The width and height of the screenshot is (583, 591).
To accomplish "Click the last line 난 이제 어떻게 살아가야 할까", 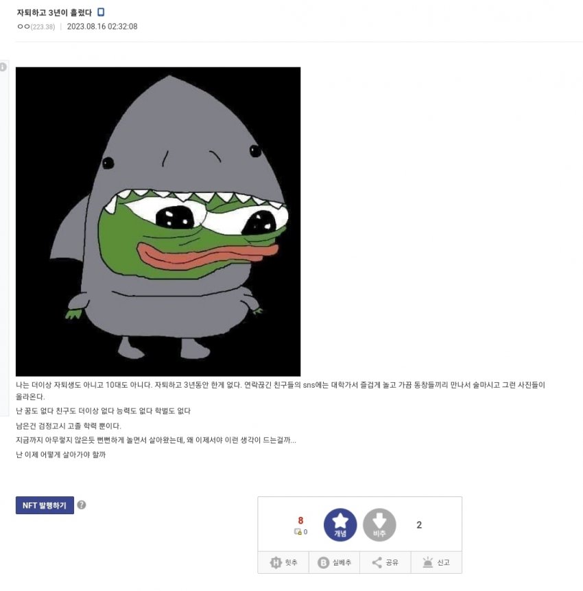I will click(x=60, y=454).
